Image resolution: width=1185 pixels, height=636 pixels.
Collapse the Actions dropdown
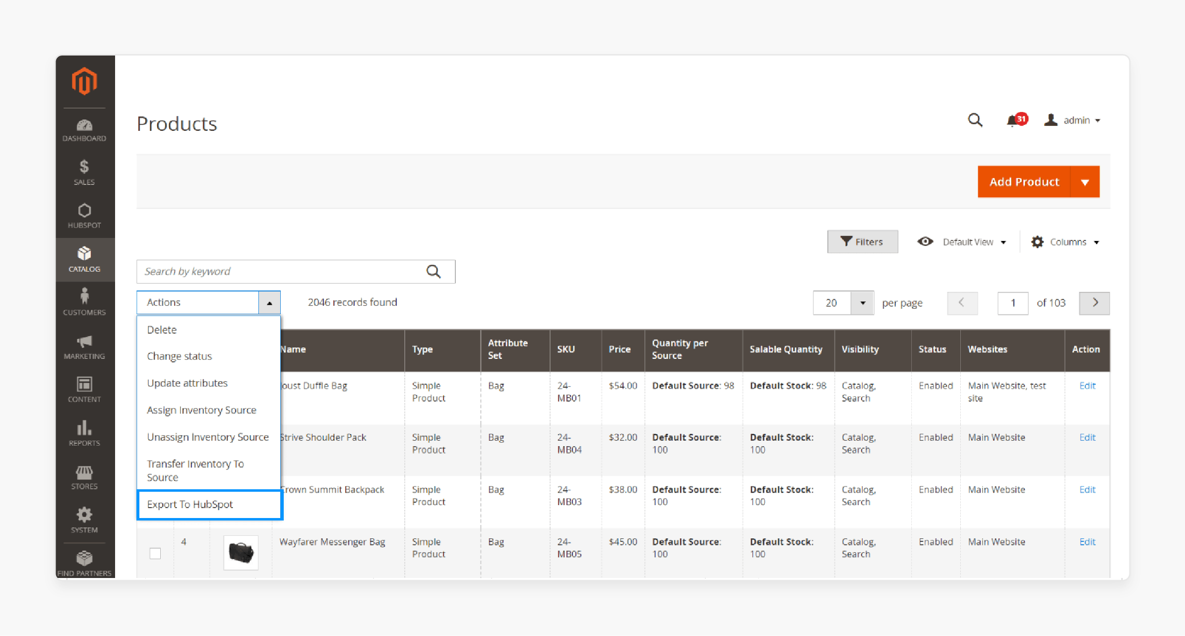point(269,302)
